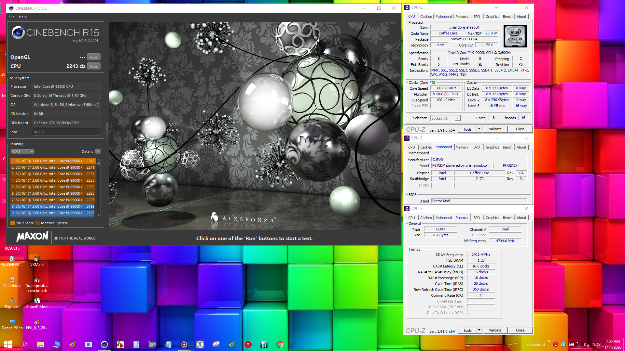The width and height of the screenshot is (625, 351).
Task: Open the SuperPi taskbar icon
Action: [200, 344]
